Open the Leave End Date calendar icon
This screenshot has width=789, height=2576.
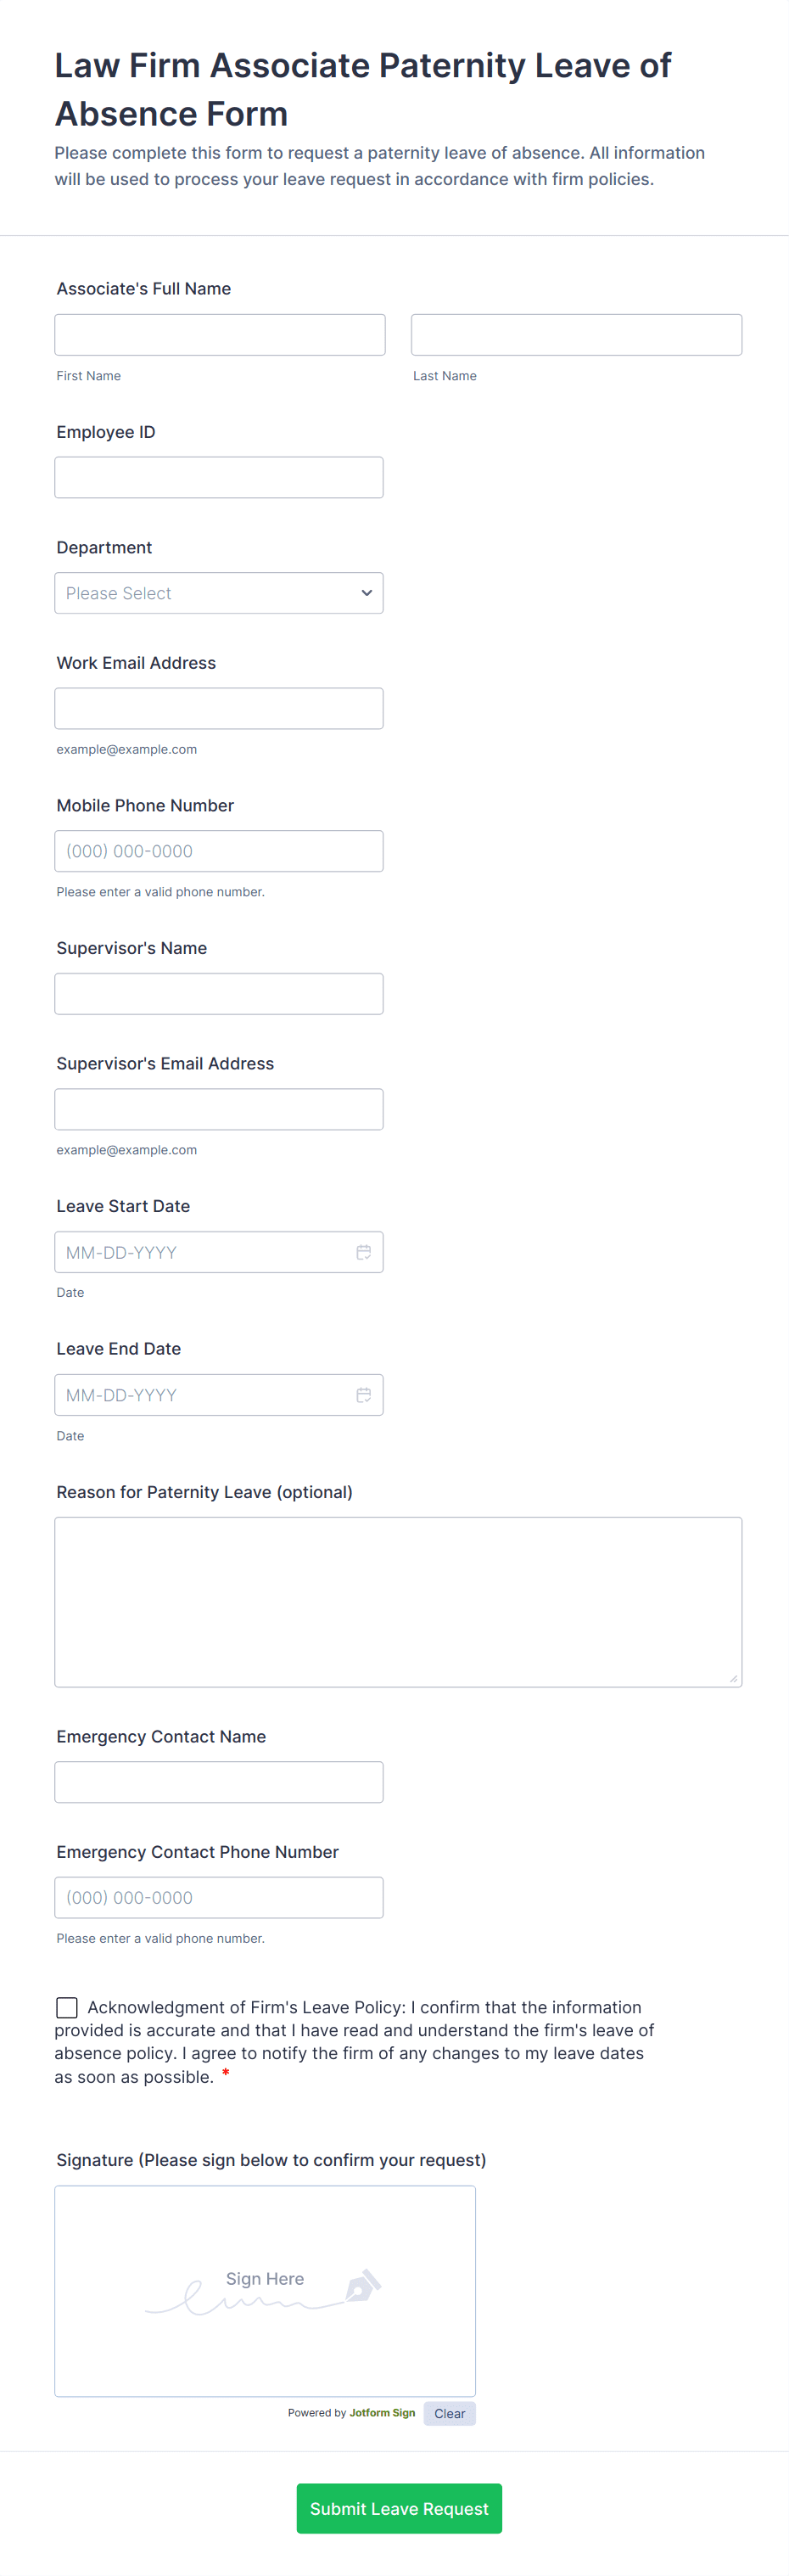[363, 1395]
